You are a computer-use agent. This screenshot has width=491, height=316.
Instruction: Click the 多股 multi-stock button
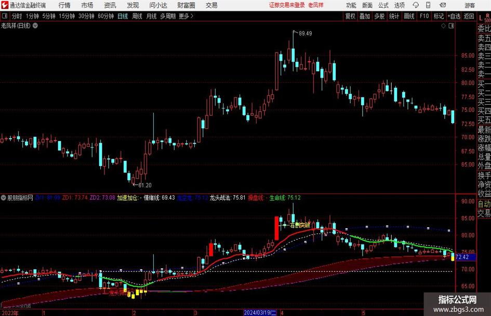(379, 16)
